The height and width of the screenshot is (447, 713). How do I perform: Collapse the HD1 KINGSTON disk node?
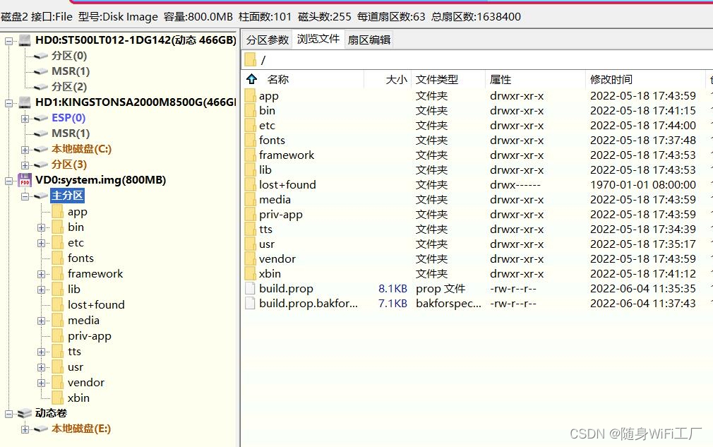[8, 103]
